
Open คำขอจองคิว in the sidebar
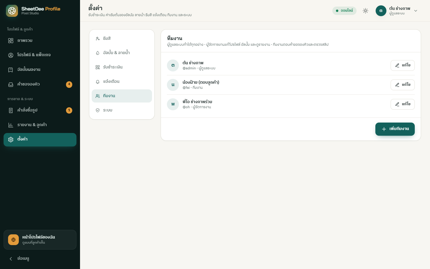[x=40, y=84]
